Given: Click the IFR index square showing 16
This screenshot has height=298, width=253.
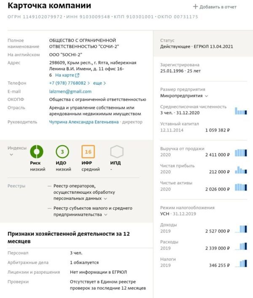Looking at the screenshot, I should (88, 152).
